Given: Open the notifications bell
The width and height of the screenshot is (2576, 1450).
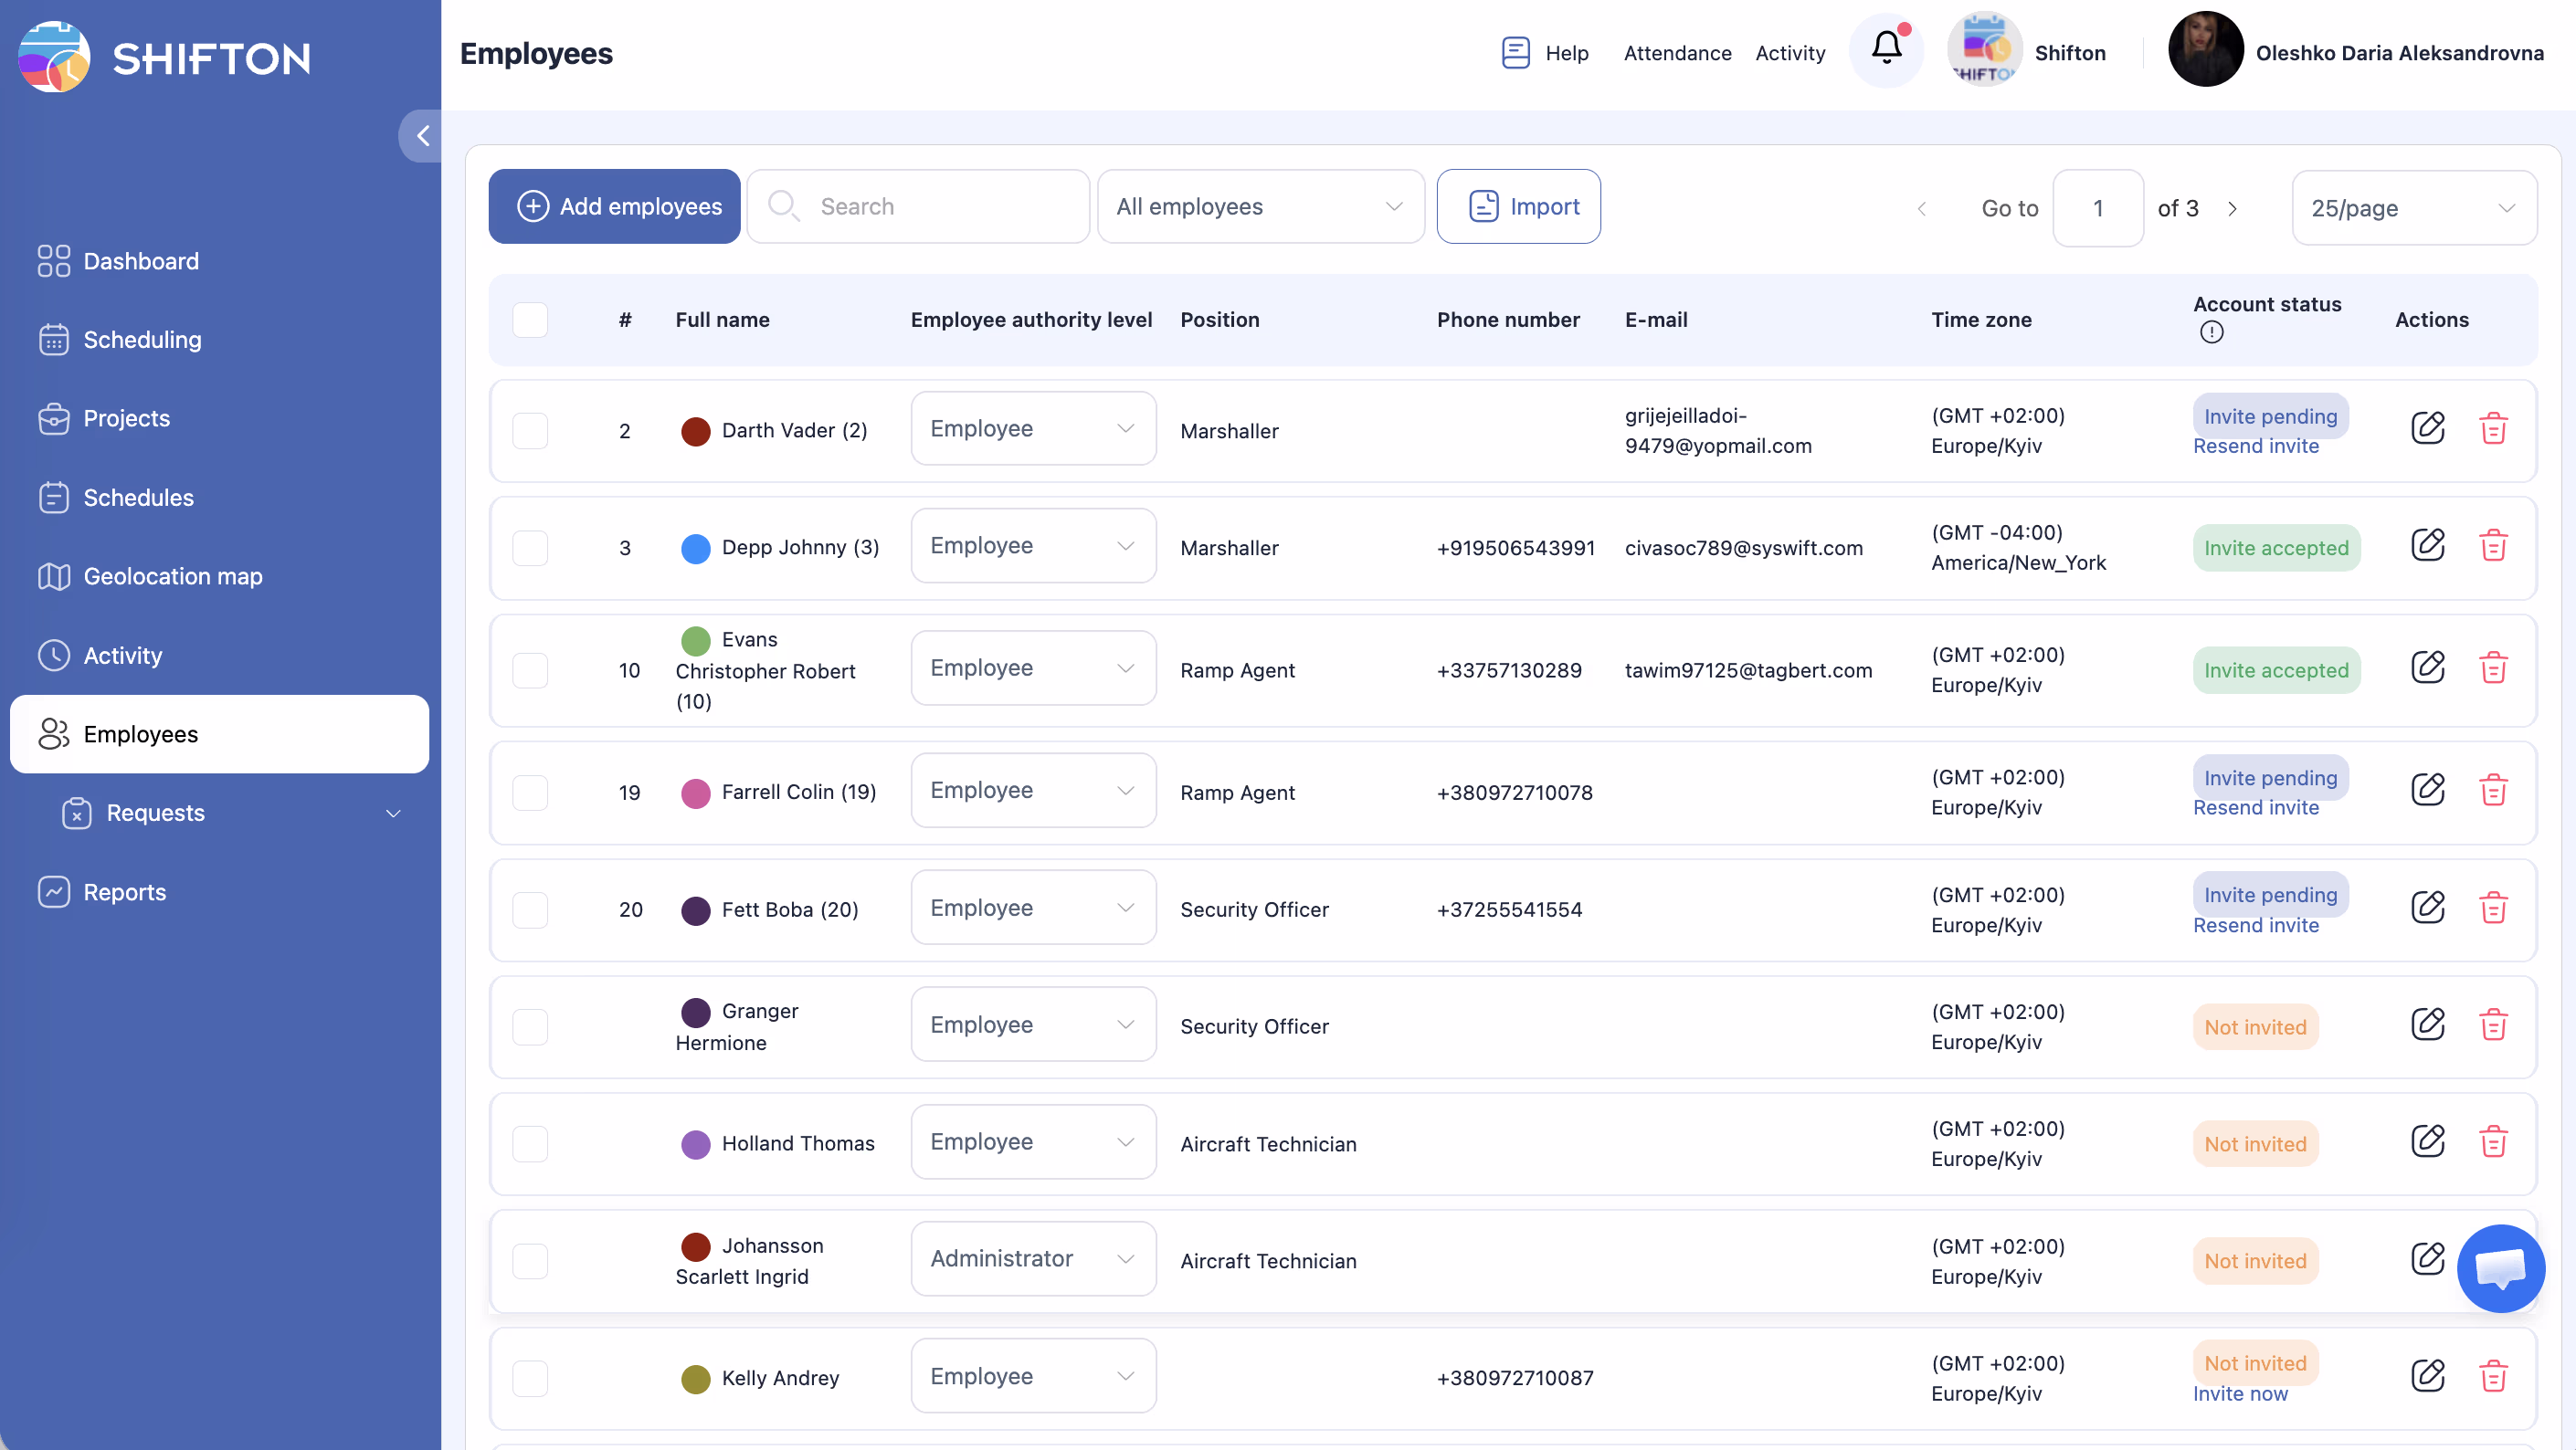Looking at the screenshot, I should 1886,49.
